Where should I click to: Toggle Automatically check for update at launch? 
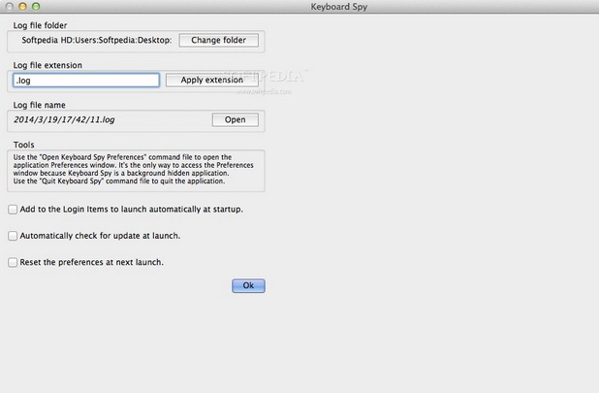tap(13, 236)
